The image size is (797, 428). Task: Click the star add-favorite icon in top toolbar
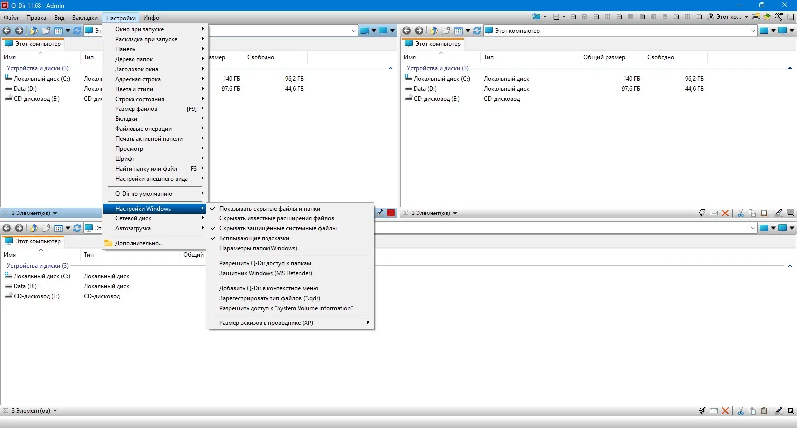coord(767,16)
